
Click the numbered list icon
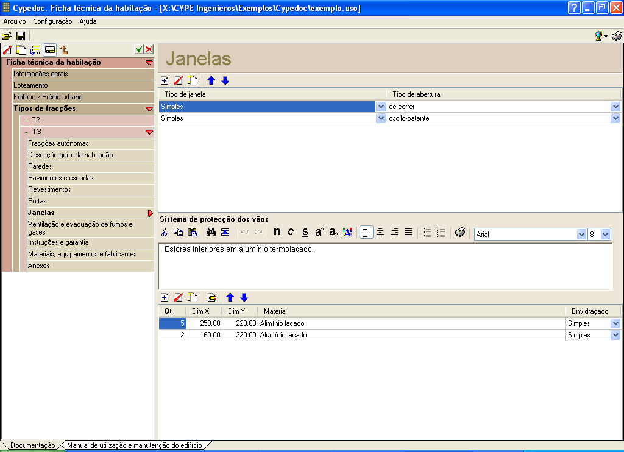441,232
